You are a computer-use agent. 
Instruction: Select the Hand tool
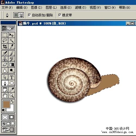(5, 95)
